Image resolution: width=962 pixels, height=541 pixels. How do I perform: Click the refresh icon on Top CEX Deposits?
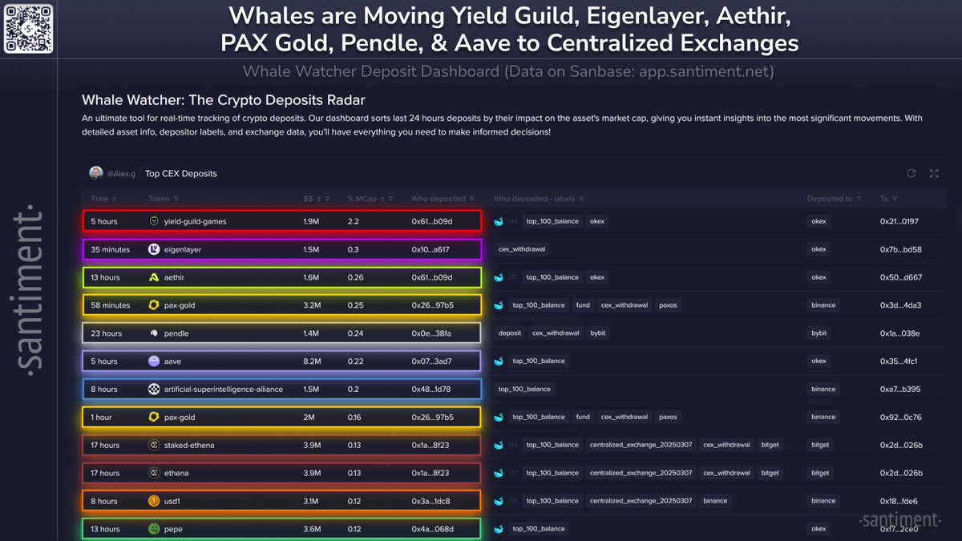(x=911, y=173)
